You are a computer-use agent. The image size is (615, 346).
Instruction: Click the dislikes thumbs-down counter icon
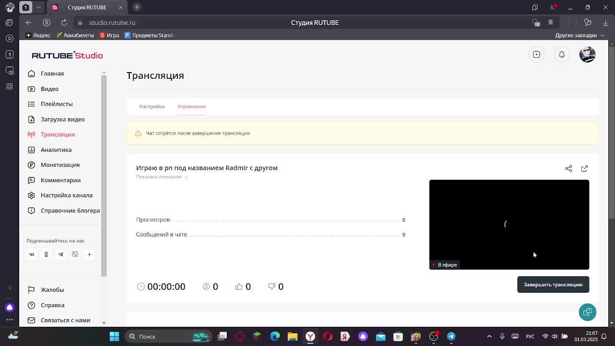pyautogui.click(x=271, y=286)
